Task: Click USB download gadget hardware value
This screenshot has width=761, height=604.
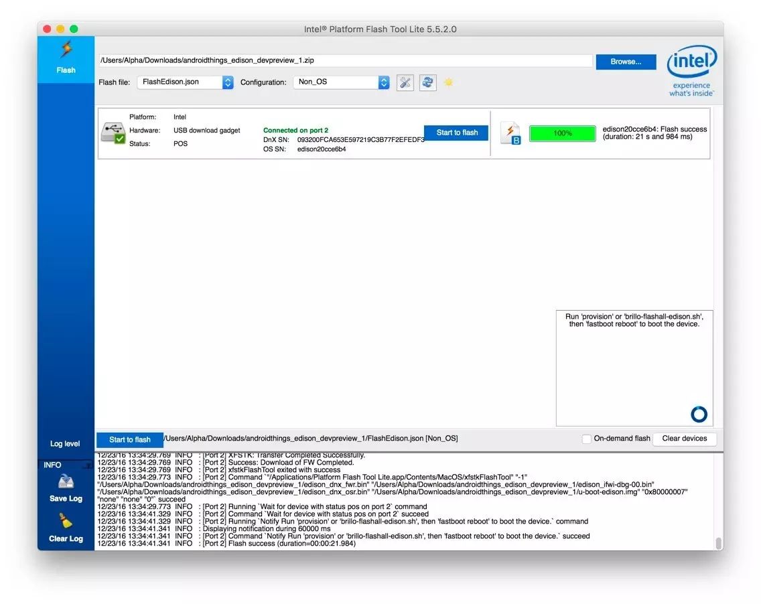Action: pyautogui.click(x=207, y=130)
